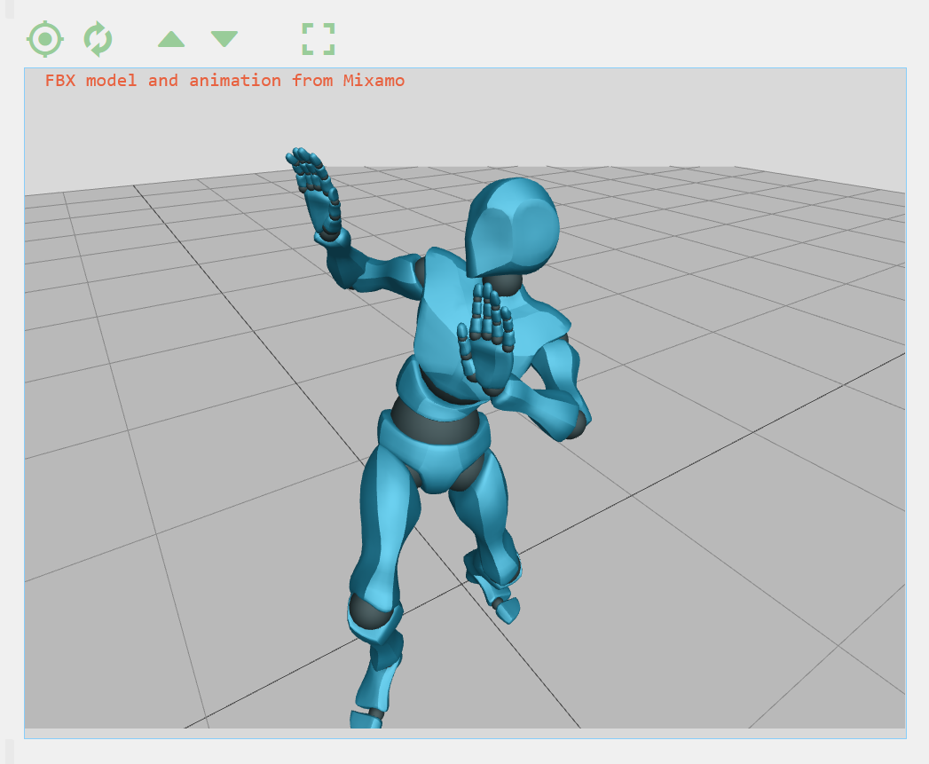Select the character's raised hand at upper left

[x=317, y=191]
